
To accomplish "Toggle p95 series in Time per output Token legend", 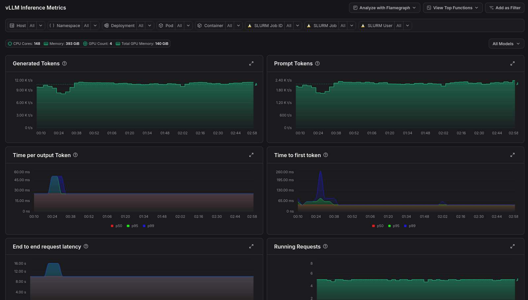I will 132,226.
